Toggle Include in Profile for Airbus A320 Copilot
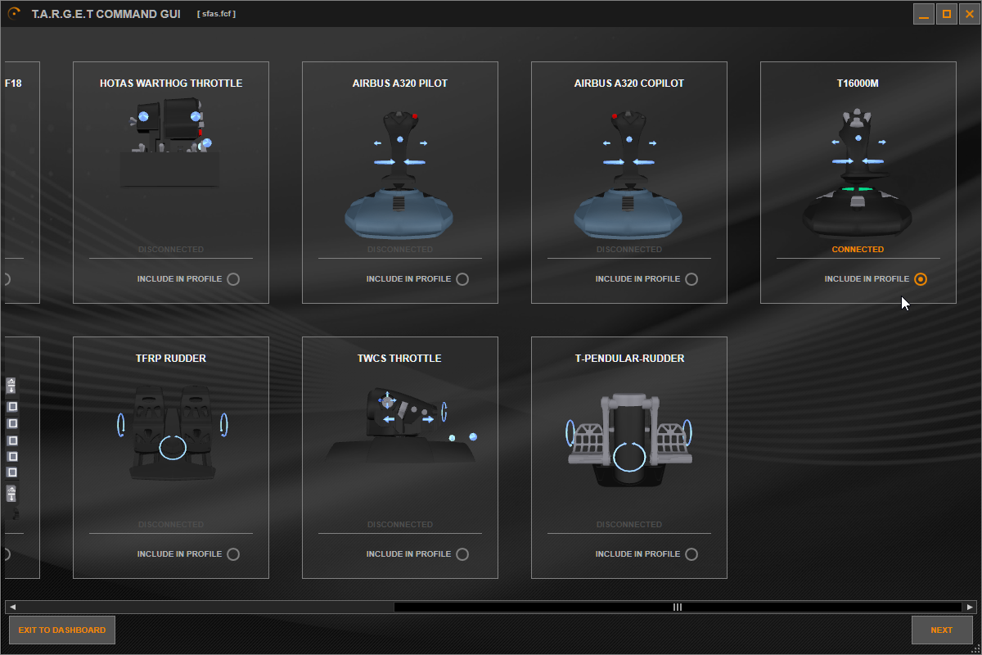Screen dimensions: 982x655 point(691,279)
